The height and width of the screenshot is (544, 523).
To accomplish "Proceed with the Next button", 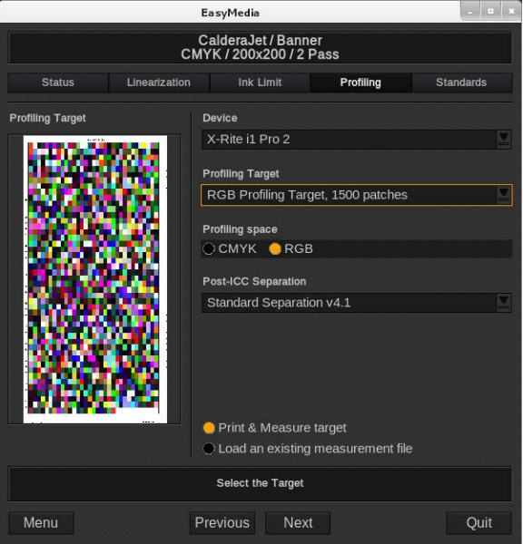I will (298, 523).
